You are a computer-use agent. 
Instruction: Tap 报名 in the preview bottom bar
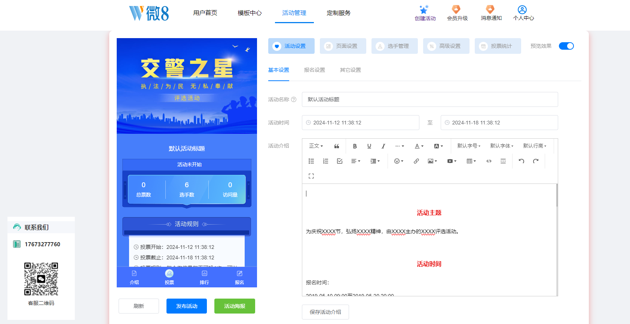(x=239, y=277)
